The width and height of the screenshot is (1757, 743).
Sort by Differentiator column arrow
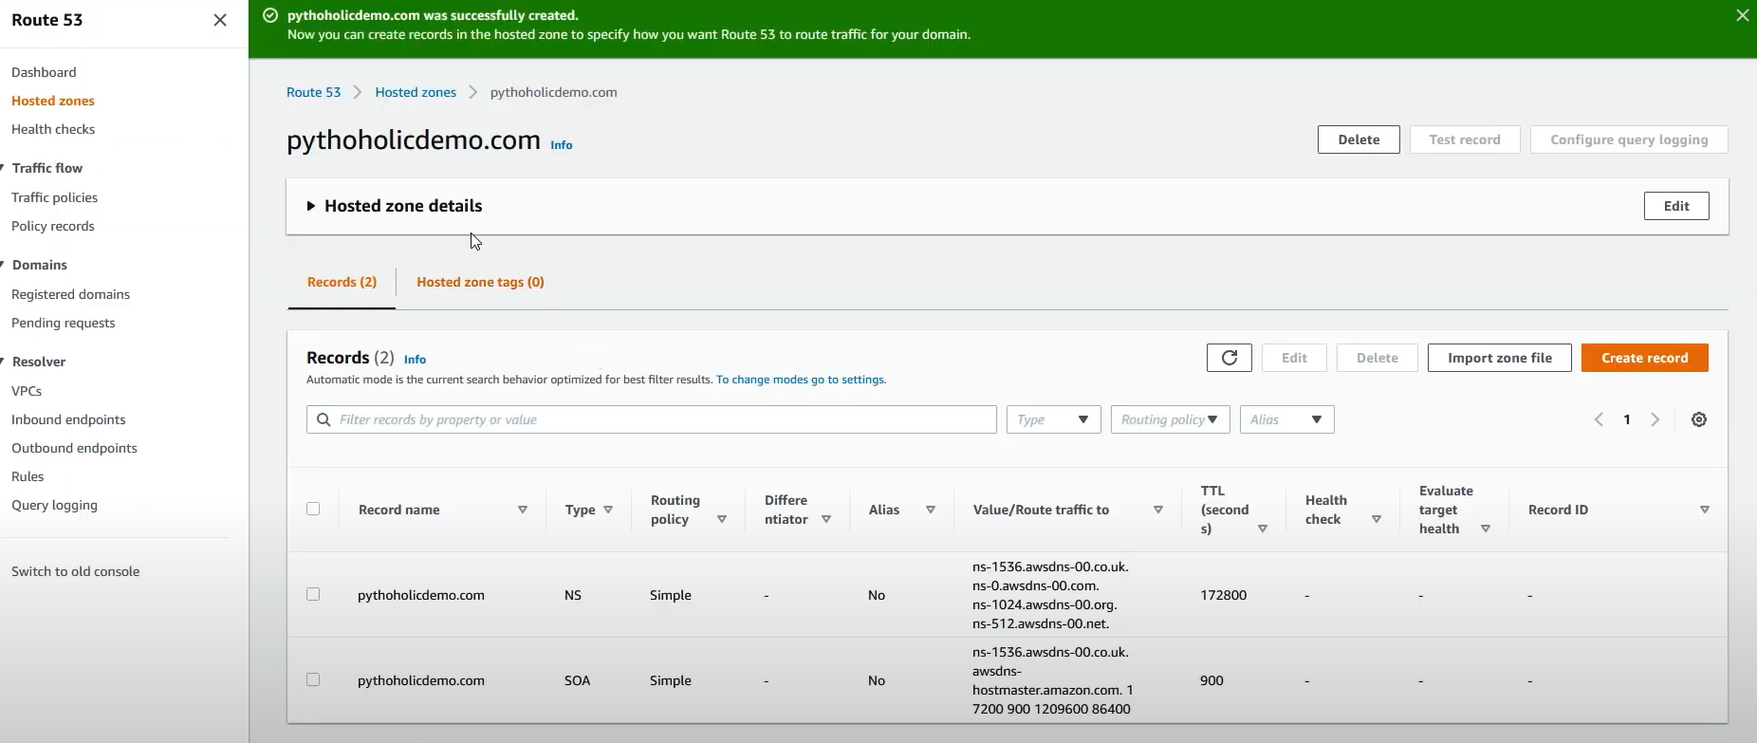(x=826, y=519)
